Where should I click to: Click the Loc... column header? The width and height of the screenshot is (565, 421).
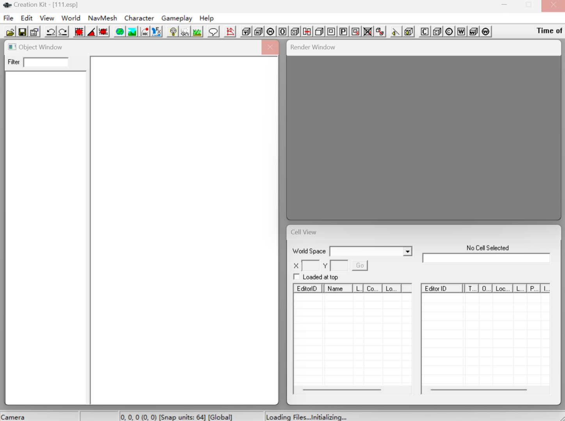pyautogui.click(x=503, y=288)
